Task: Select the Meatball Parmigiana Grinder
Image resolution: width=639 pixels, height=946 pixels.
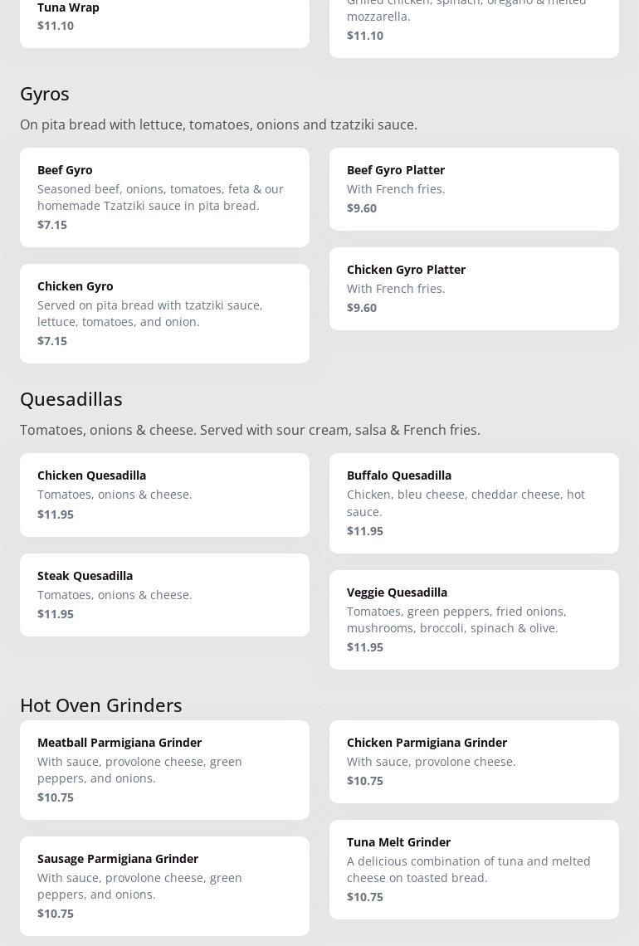Action: click(x=164, y=769)
